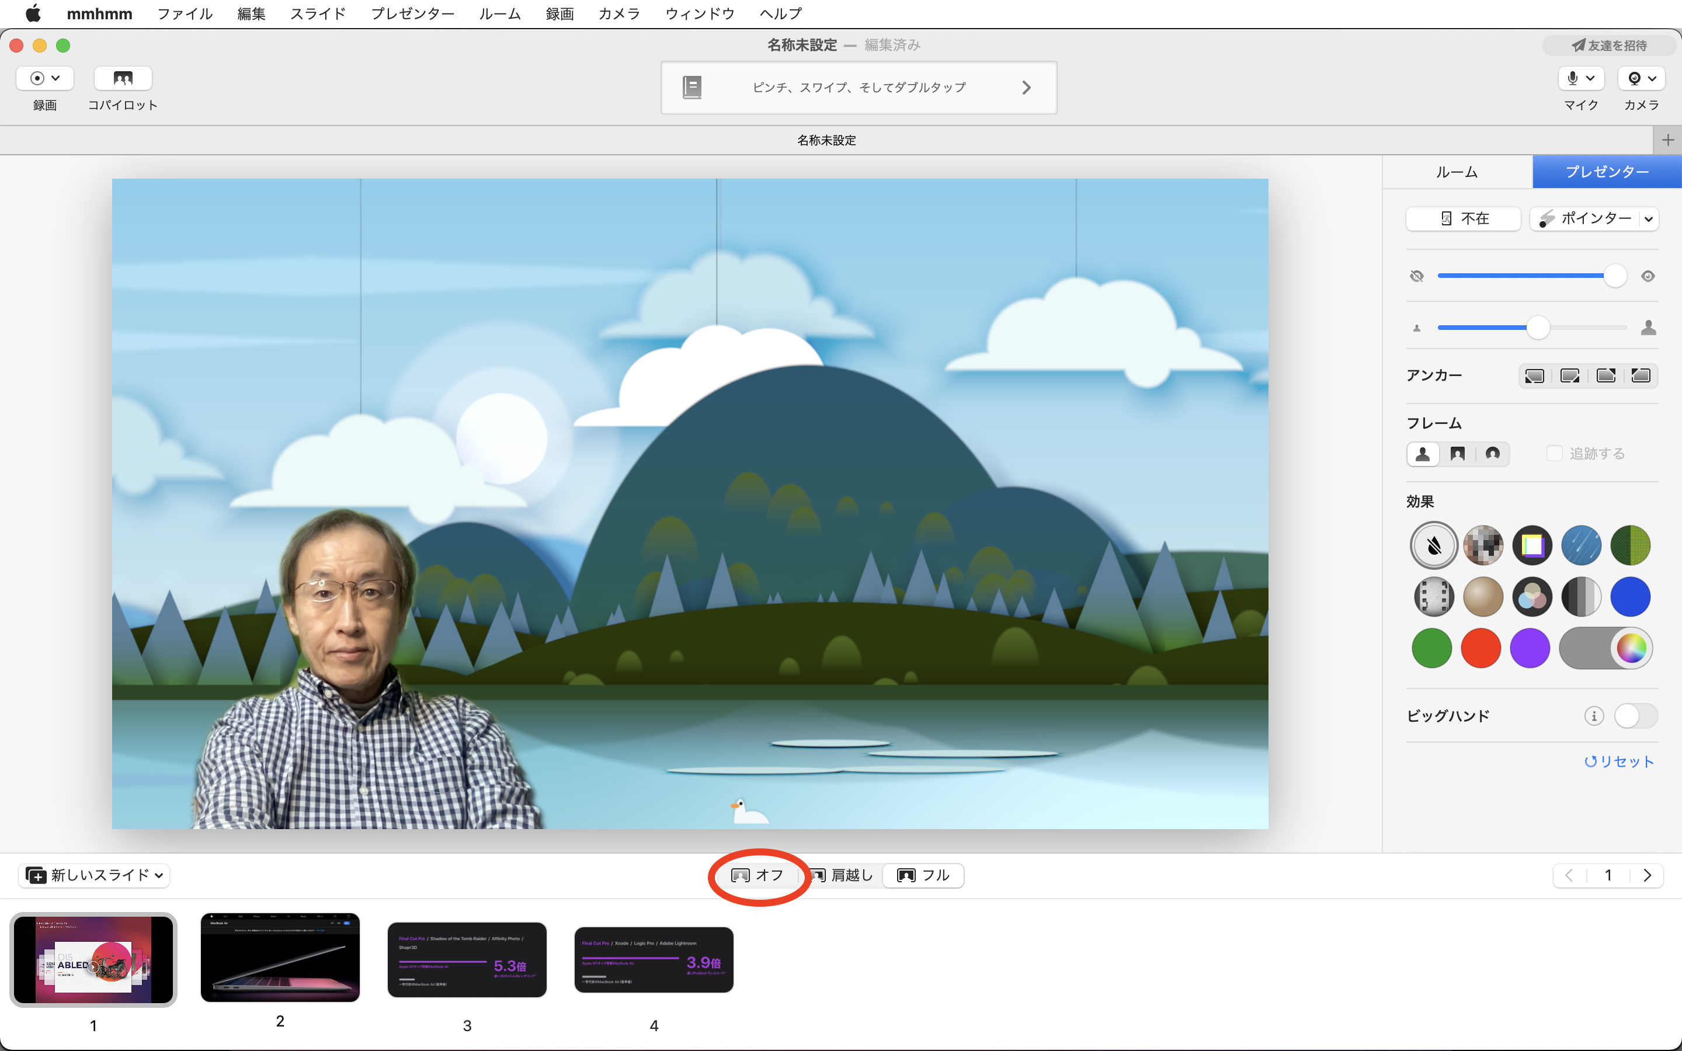This screenshot has height=1051, width=1682.
Task: Select the green color swatch
Action: click(x=1432, y=649)
